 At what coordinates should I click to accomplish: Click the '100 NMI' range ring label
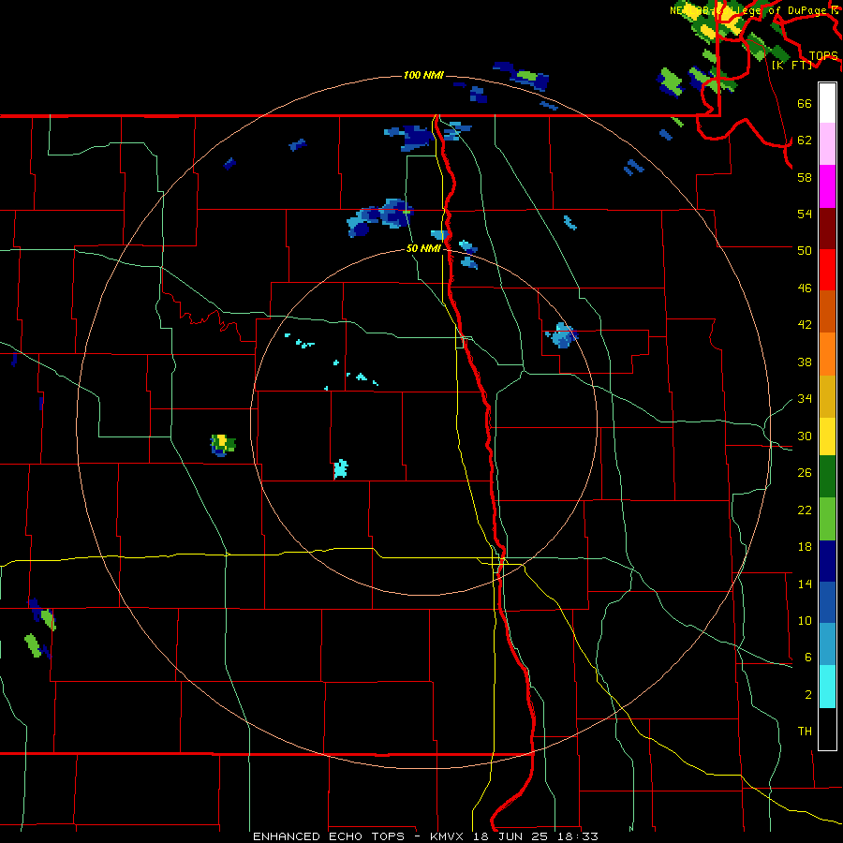[x=423, y=75]
